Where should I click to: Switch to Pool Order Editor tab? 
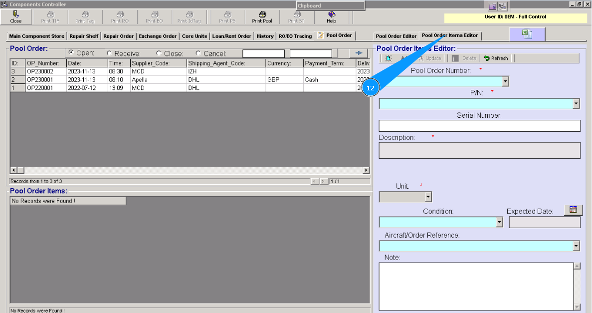(x=396, y=36)
